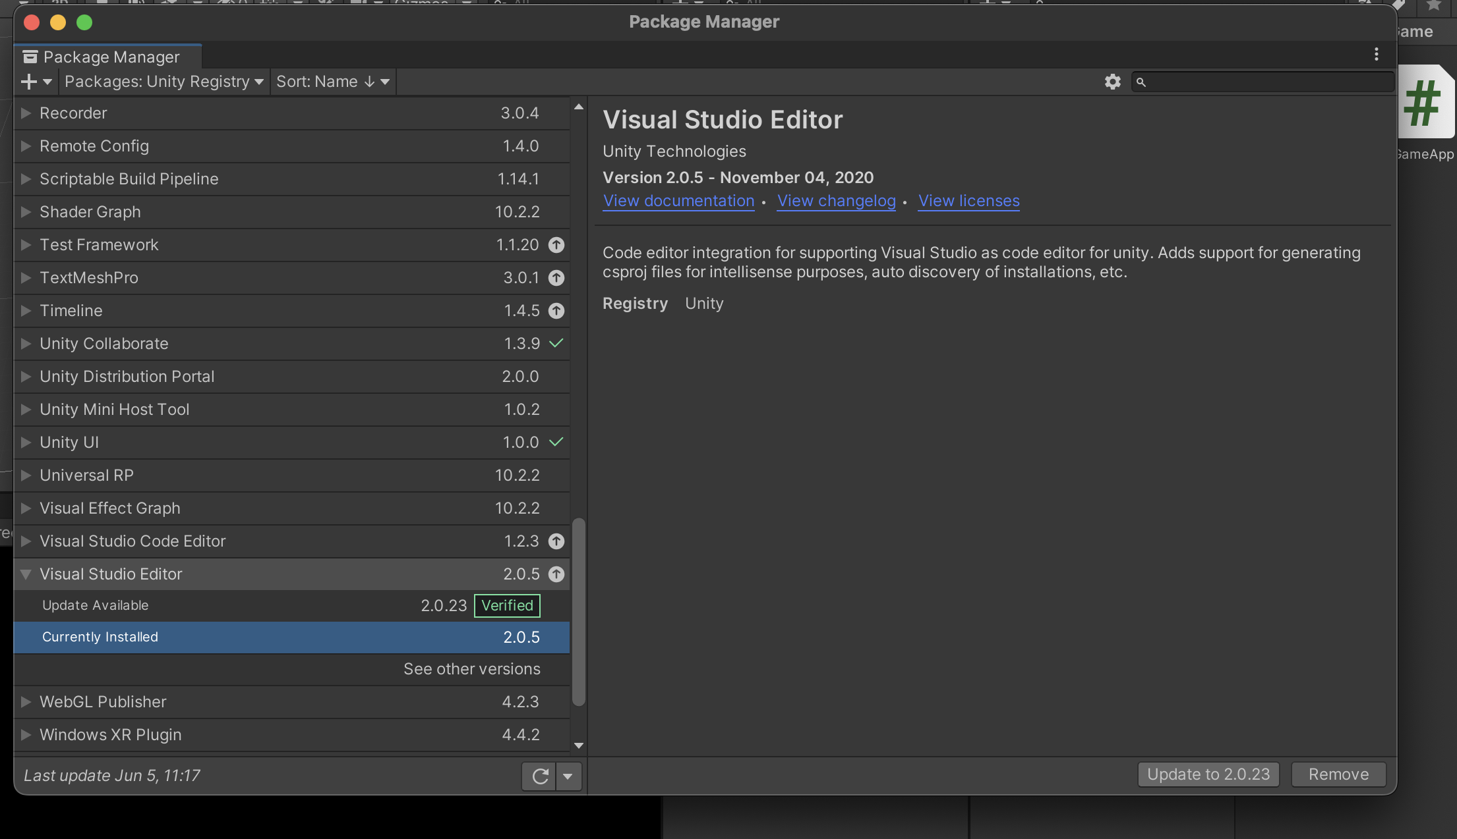Click update arrow icon on Visual Studio Editor row
The width and height of the screenshot is (1457, 839).
(x=556, y=574)
